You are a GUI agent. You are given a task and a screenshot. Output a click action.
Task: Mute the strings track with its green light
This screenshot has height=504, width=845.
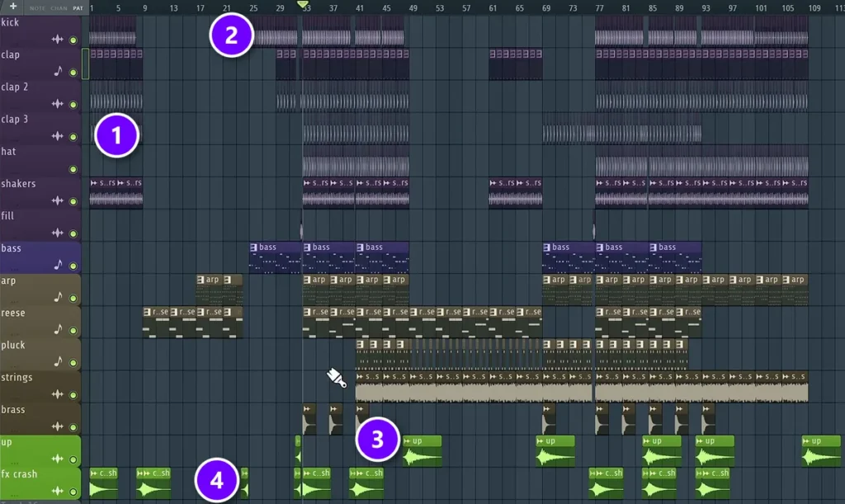[x=73, y=395]
